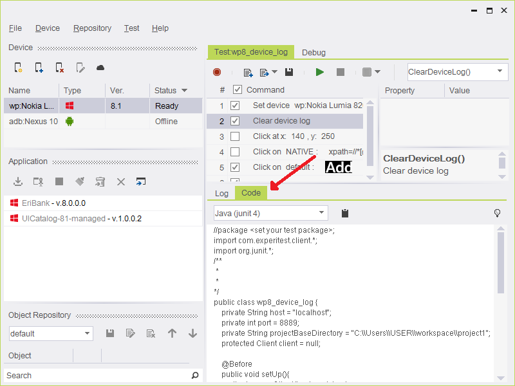Open the 'default' object repository dropdown
Screen dimensions: 515x386
(x=88, y=333)
